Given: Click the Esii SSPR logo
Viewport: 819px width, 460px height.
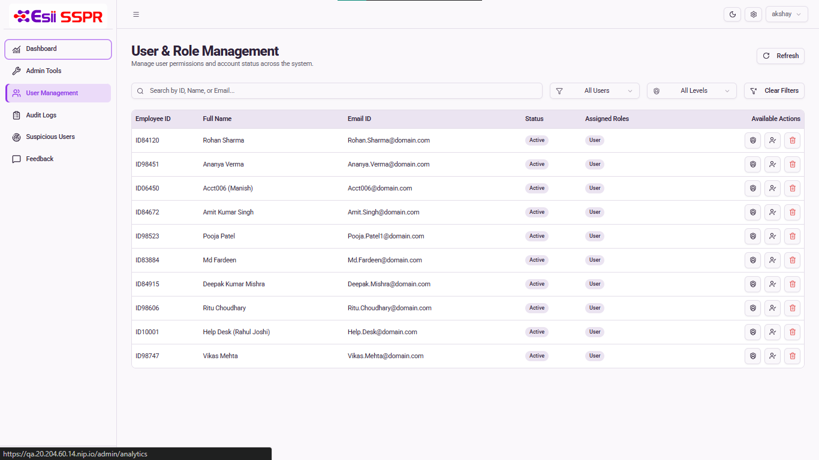Looking at the screenshot, I should [58, 16].
